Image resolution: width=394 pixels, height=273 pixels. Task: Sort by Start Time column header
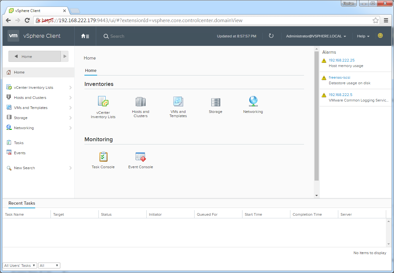coord(266,214)
